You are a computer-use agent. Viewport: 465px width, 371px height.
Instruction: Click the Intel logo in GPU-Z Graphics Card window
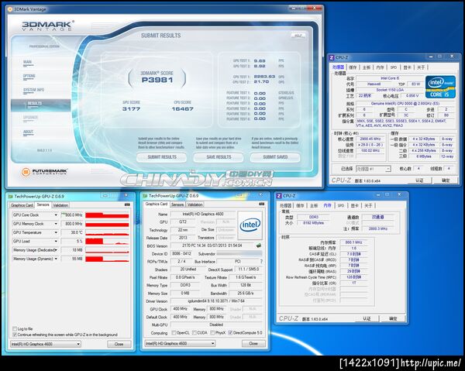[250, 225]
